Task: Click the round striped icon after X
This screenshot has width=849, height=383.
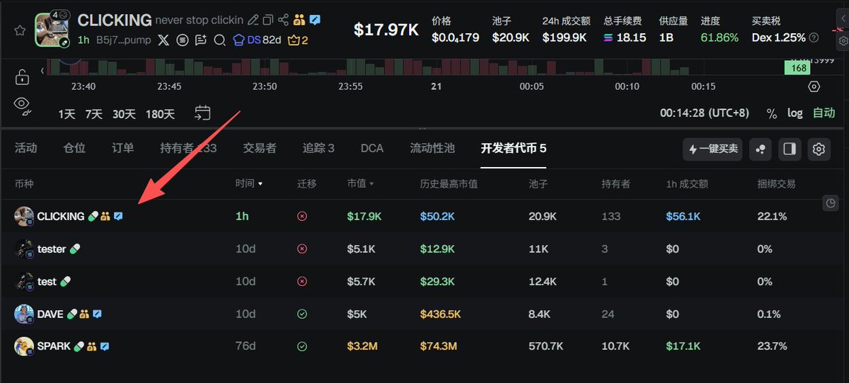Action: coord(183,40)
